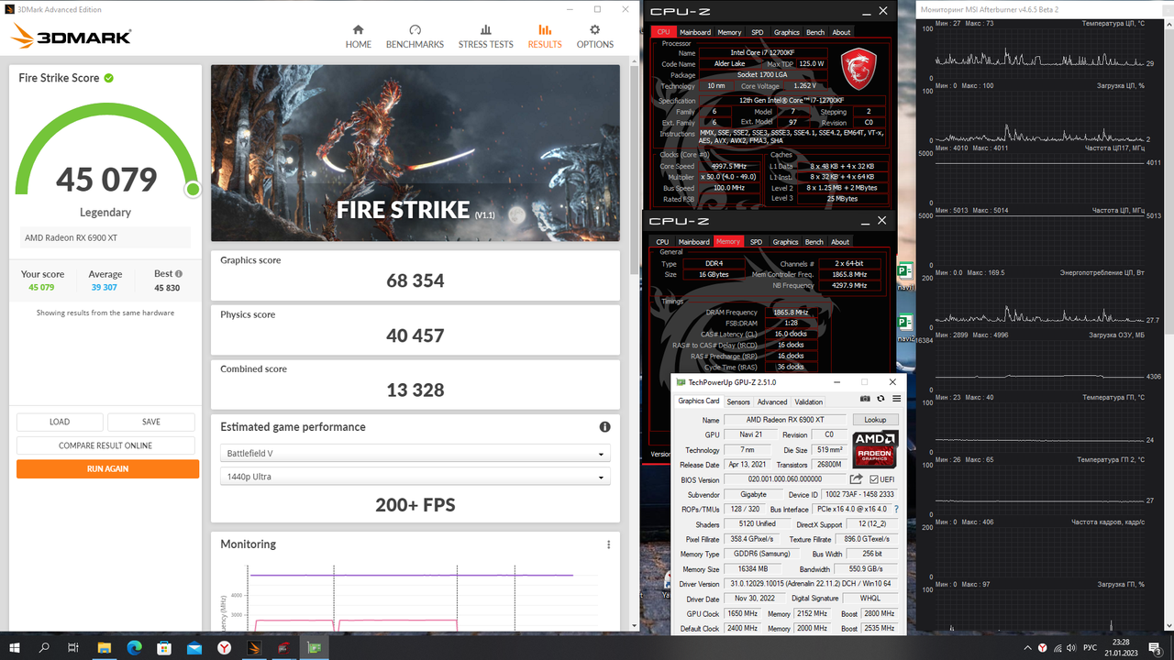
Task: Switch to 3DMark taskbar icon
Action: tap(255, 647)
